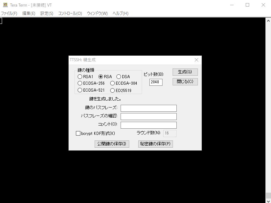The width and height of the screenshot is (271, 203).
Task: Click the terminal scrollbar down arrow
Action: (x=268, y=201)
